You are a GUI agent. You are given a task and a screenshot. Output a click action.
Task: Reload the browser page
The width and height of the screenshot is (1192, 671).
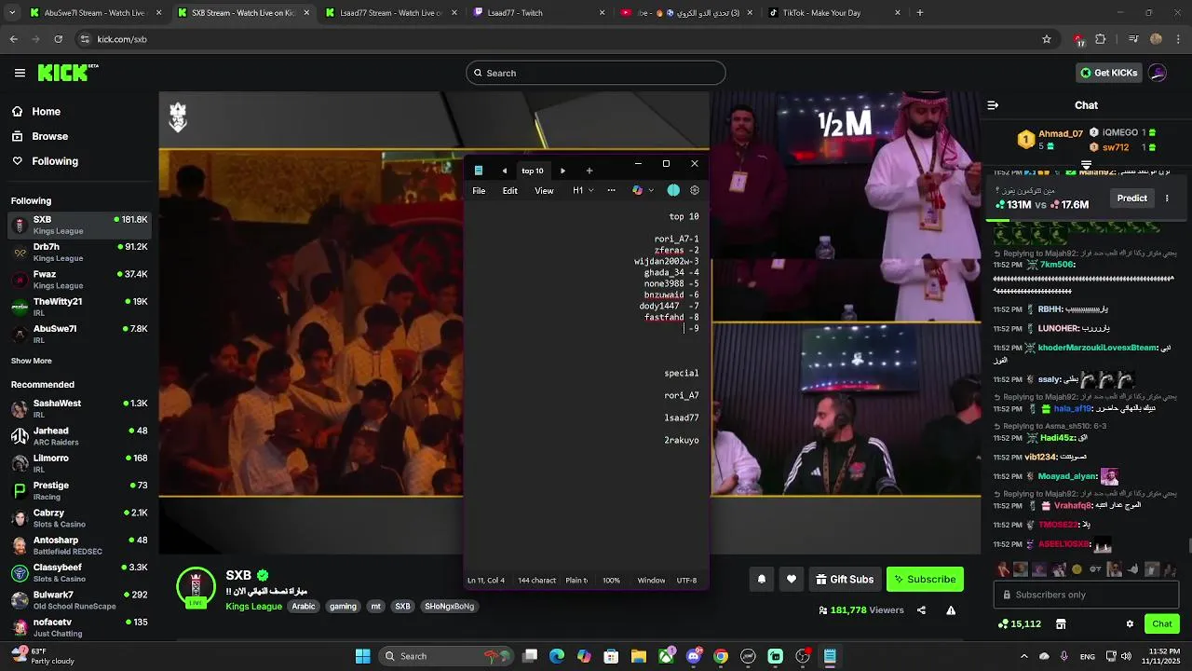point(59,39)
